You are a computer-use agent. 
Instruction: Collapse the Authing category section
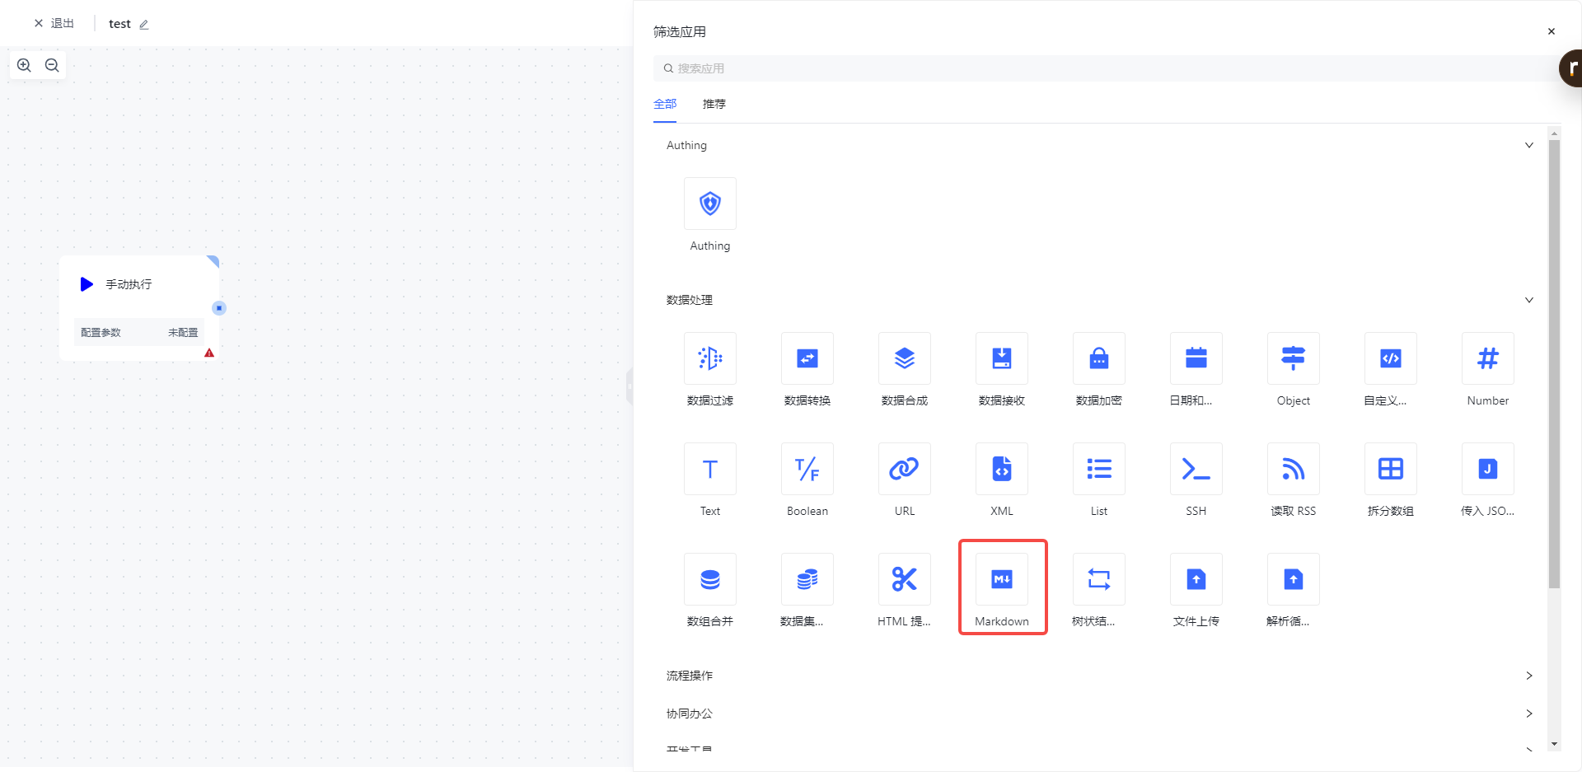pos(1528,145)
